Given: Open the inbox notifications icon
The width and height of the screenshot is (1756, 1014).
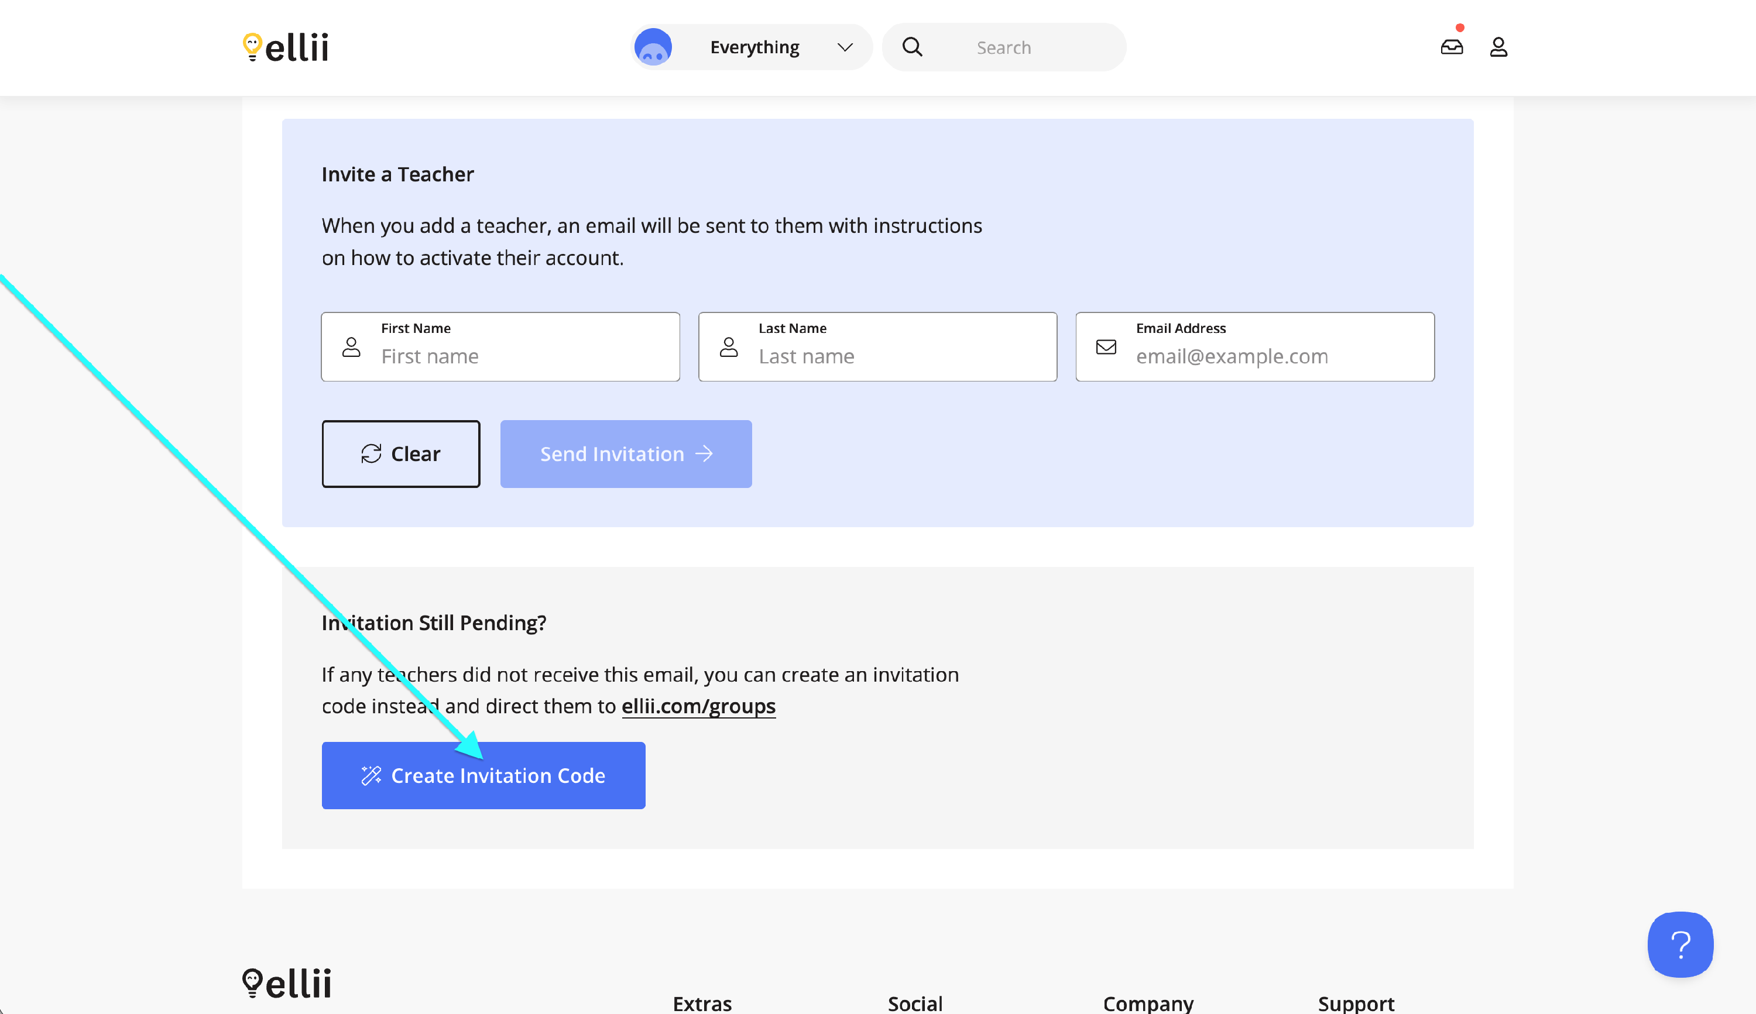Looking at the screenshot, I should [1452, 47].
